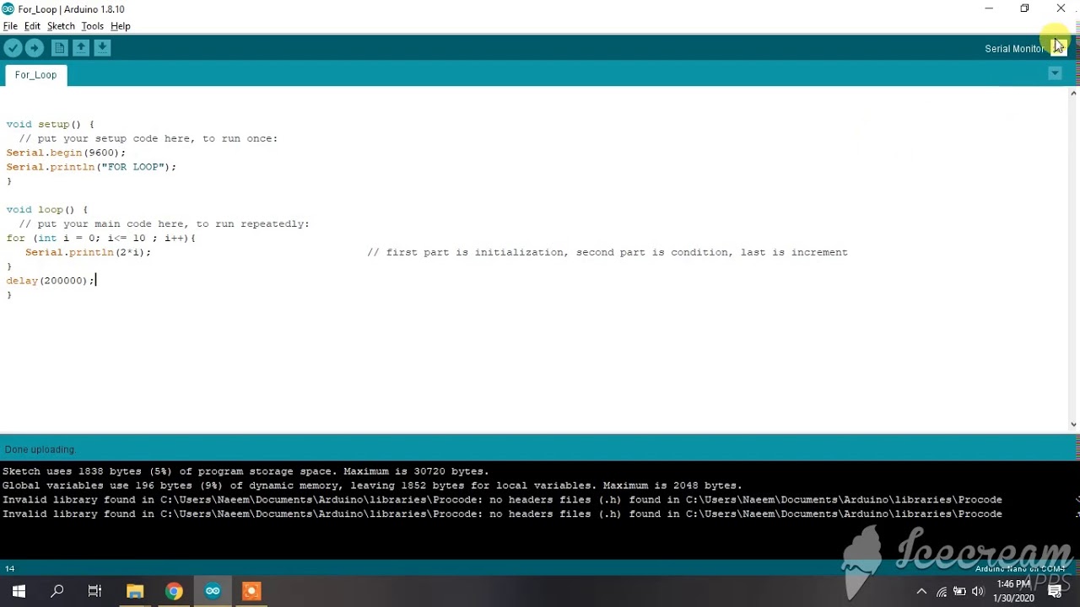The height and width of the screenshot is (607, 1080).
Task: Click the editor vertical scrollbar down arrow
Action: pyautogui.click(x=1073, y=425)
